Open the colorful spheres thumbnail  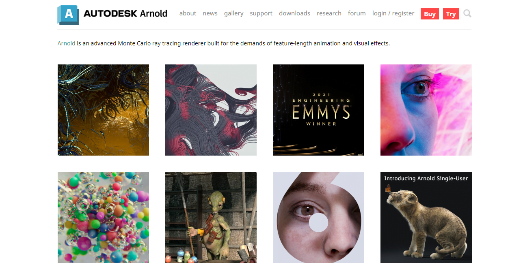click(x=103, y=217)
